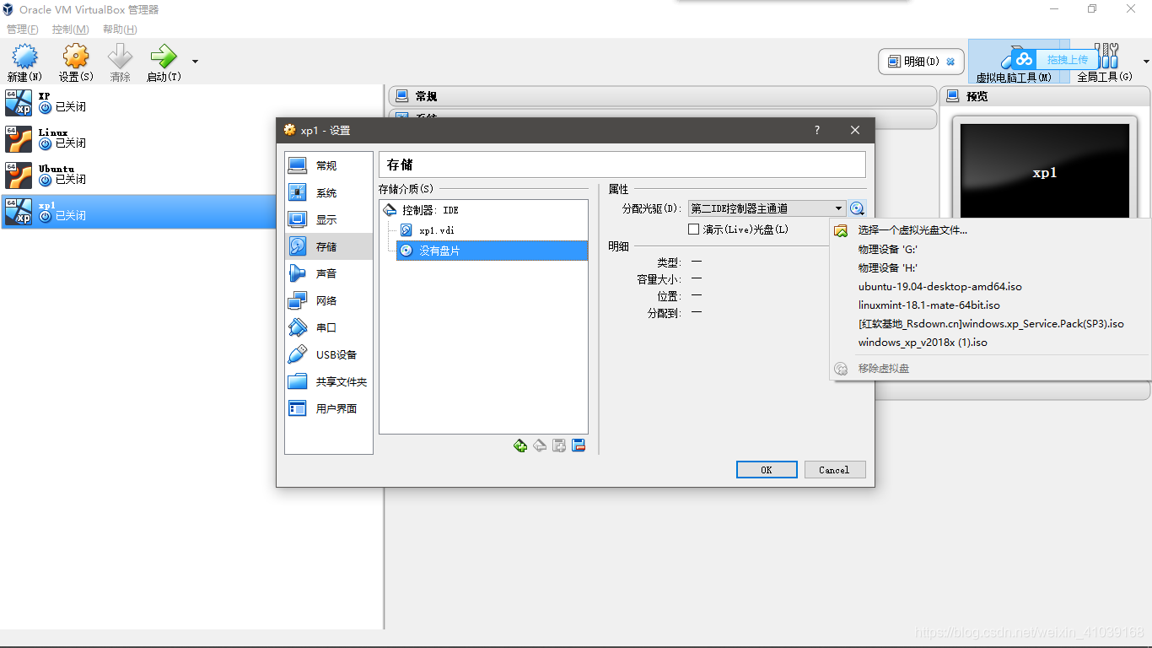This screenshot has width=1152, height=648.
Task: Click OK in the settings dialog
Action: (x=767, y=470)
